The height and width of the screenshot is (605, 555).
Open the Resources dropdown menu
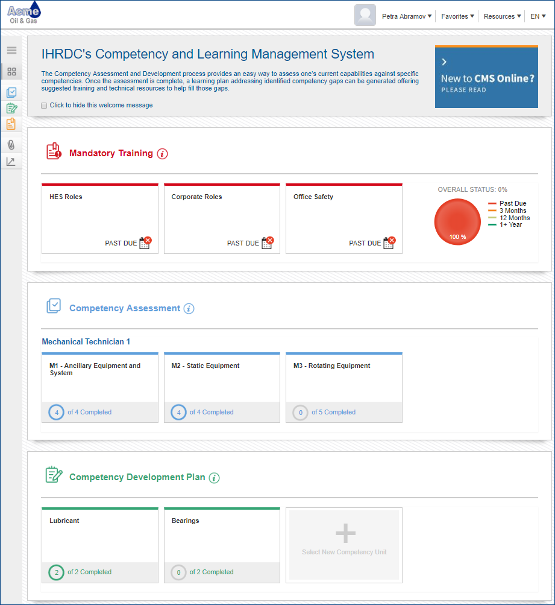pos(502,16)
